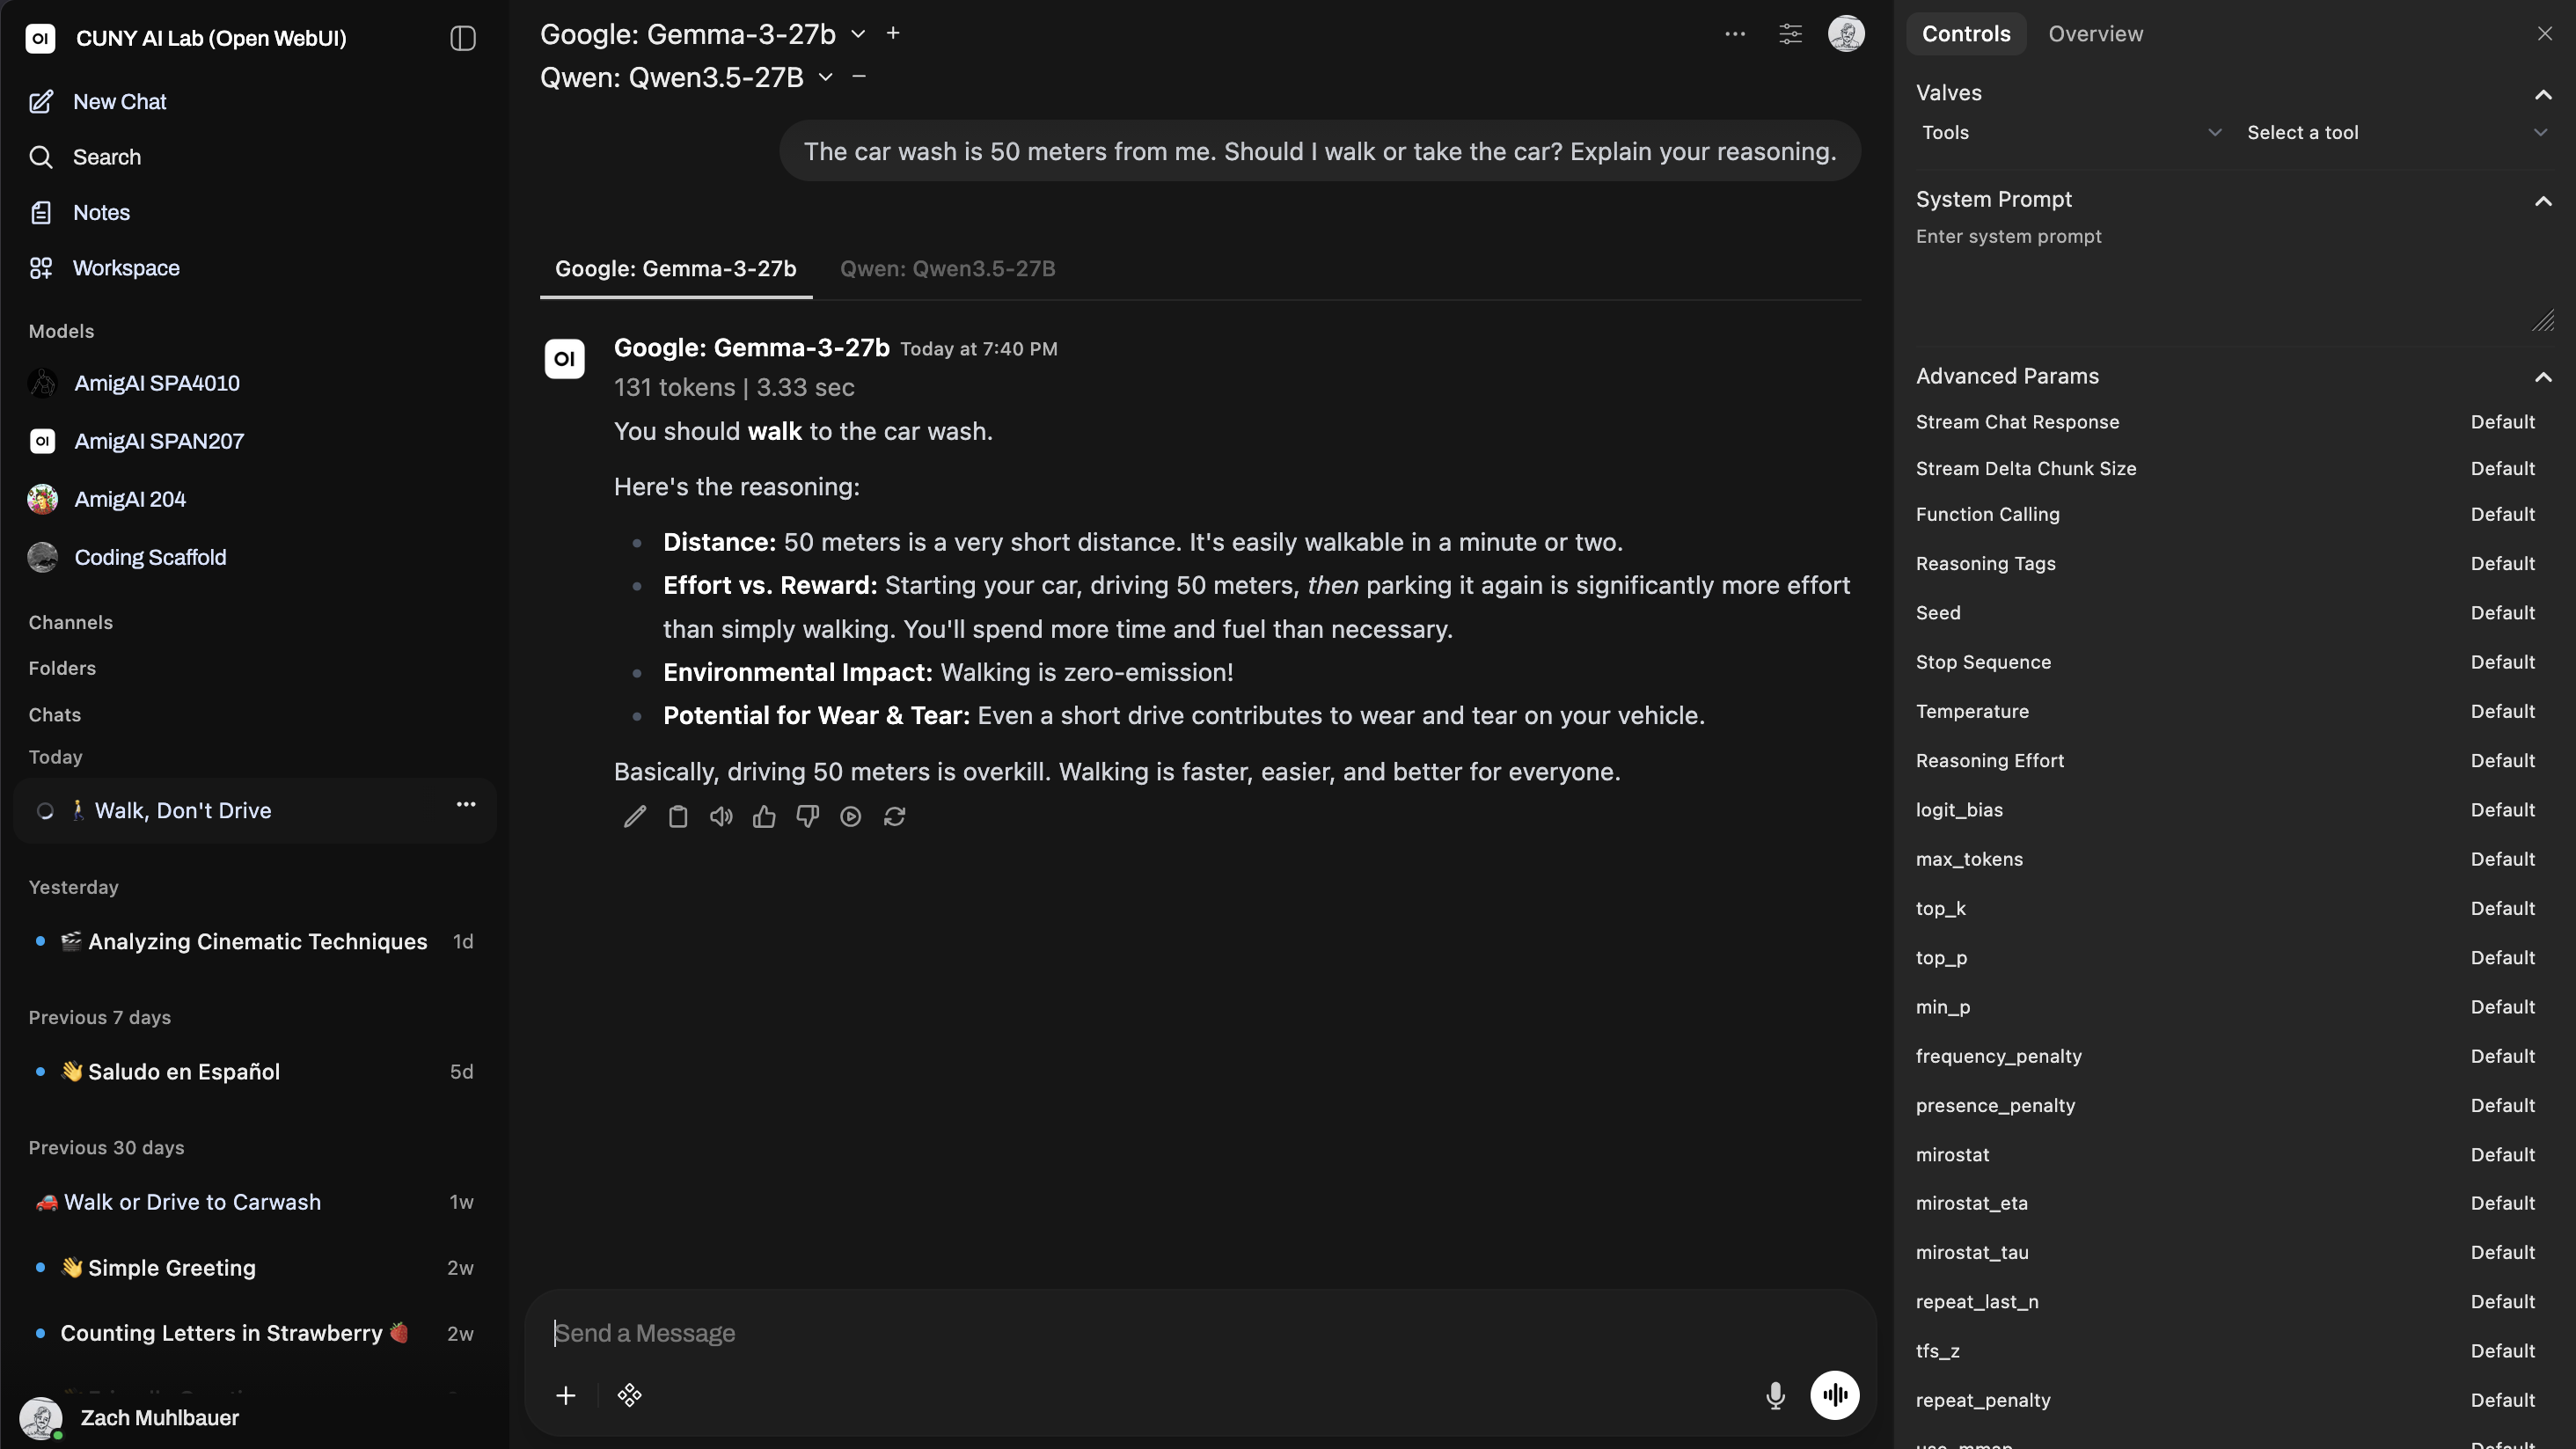Toggle the frequency_penalty Default setting
The width and height of the screenshot is (2576, 1449).
(x=2503, y=1056)
